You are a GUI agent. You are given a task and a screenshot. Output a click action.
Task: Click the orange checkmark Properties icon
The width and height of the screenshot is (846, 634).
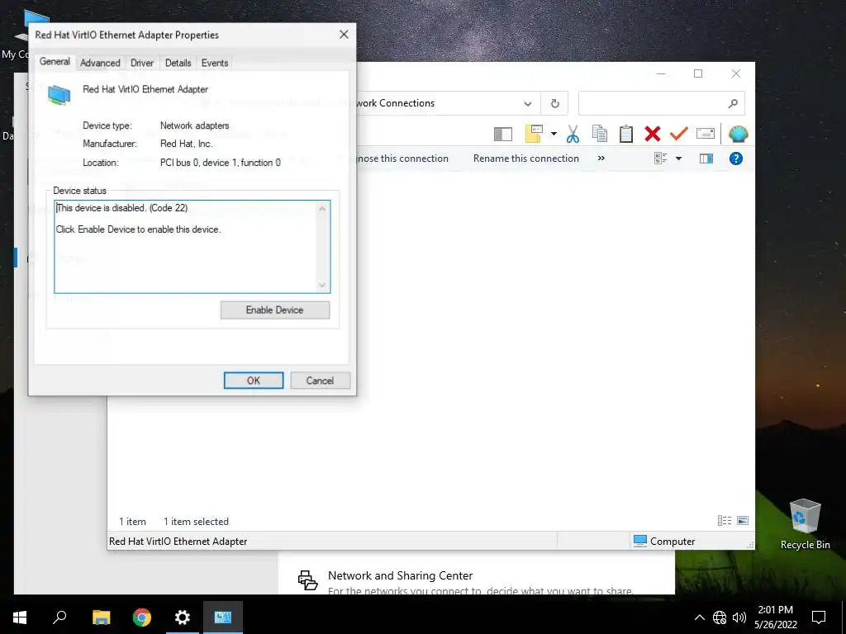[x=678, y=133]
